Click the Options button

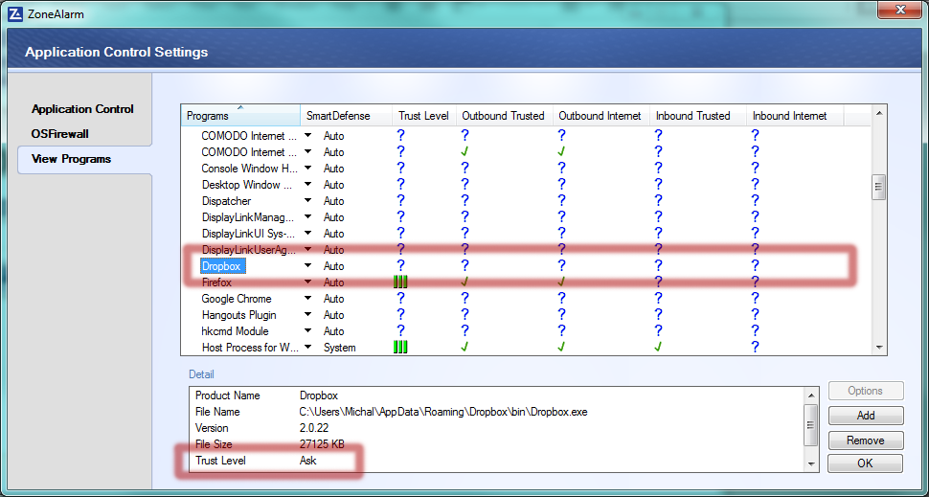tap(866, 391)
